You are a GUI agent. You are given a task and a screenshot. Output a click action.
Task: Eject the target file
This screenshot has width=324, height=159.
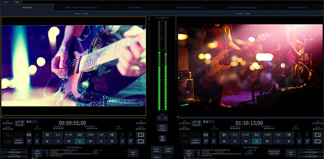point(291,153)
